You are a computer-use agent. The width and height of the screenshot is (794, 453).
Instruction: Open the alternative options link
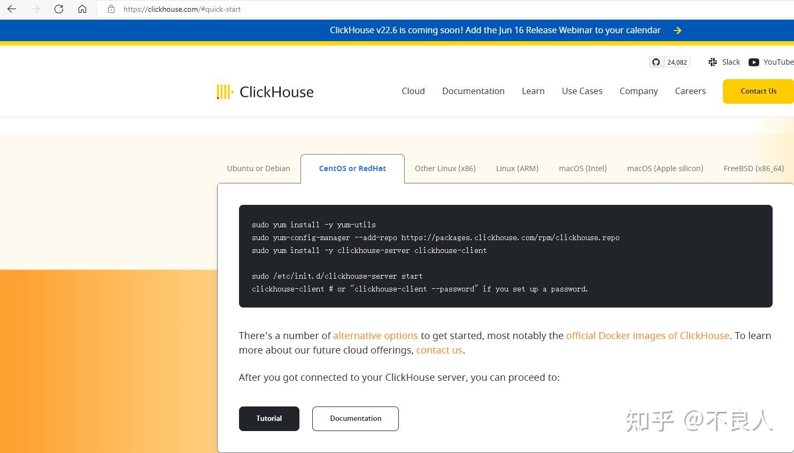[375, 335]
